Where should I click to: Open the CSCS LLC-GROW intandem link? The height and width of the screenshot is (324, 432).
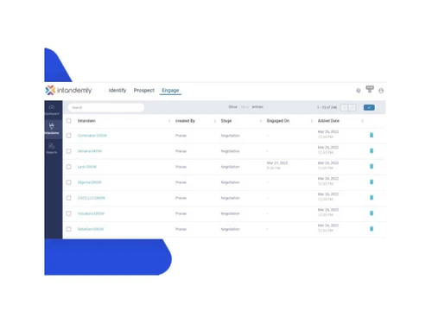(92, 198)
